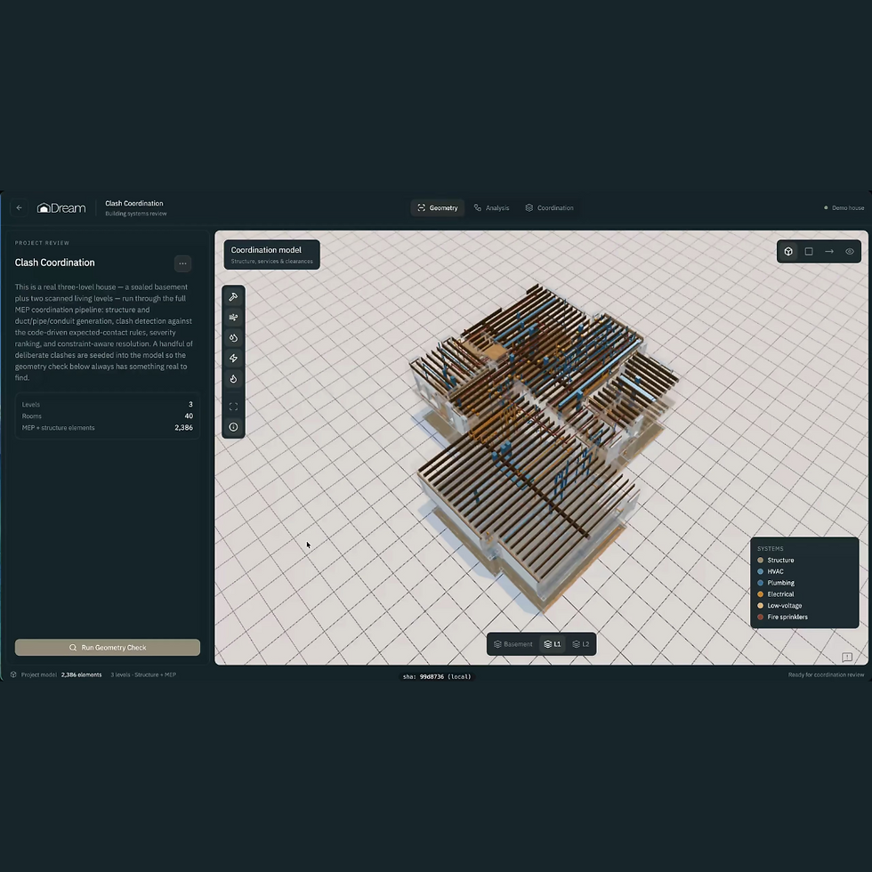The height and width of the screenshot is (872, 872).
Task: Click the sha: 99d8736 (local) label
Action: pos(437,677)
